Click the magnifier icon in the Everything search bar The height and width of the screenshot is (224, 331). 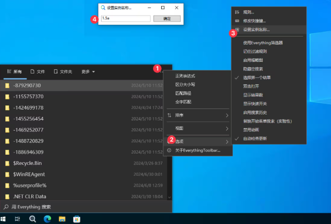(6, 207)
